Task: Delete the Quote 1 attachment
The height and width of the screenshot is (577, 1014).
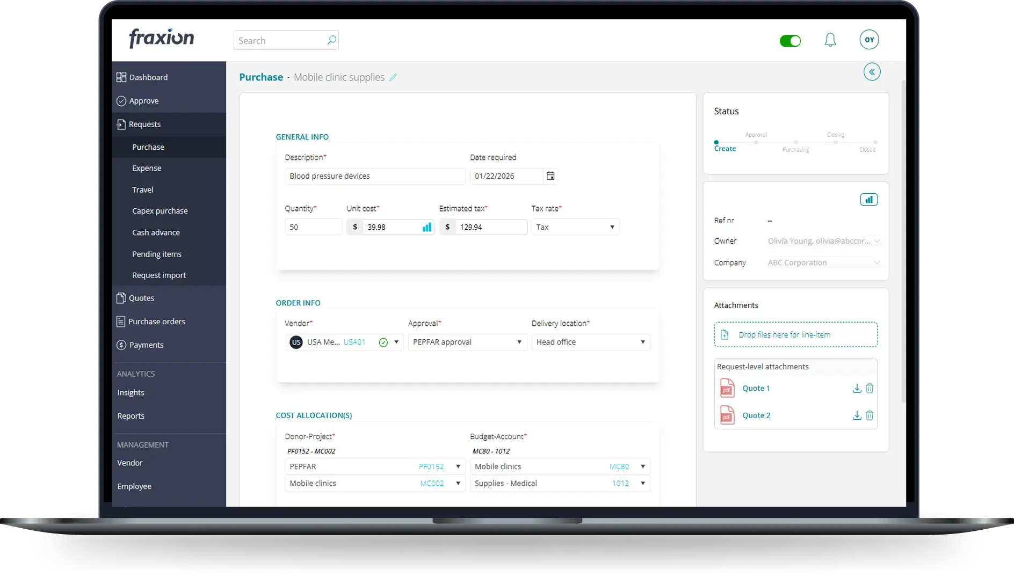Action: click(870, 388)
